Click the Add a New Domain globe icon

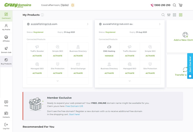click(x=185, y=35)
